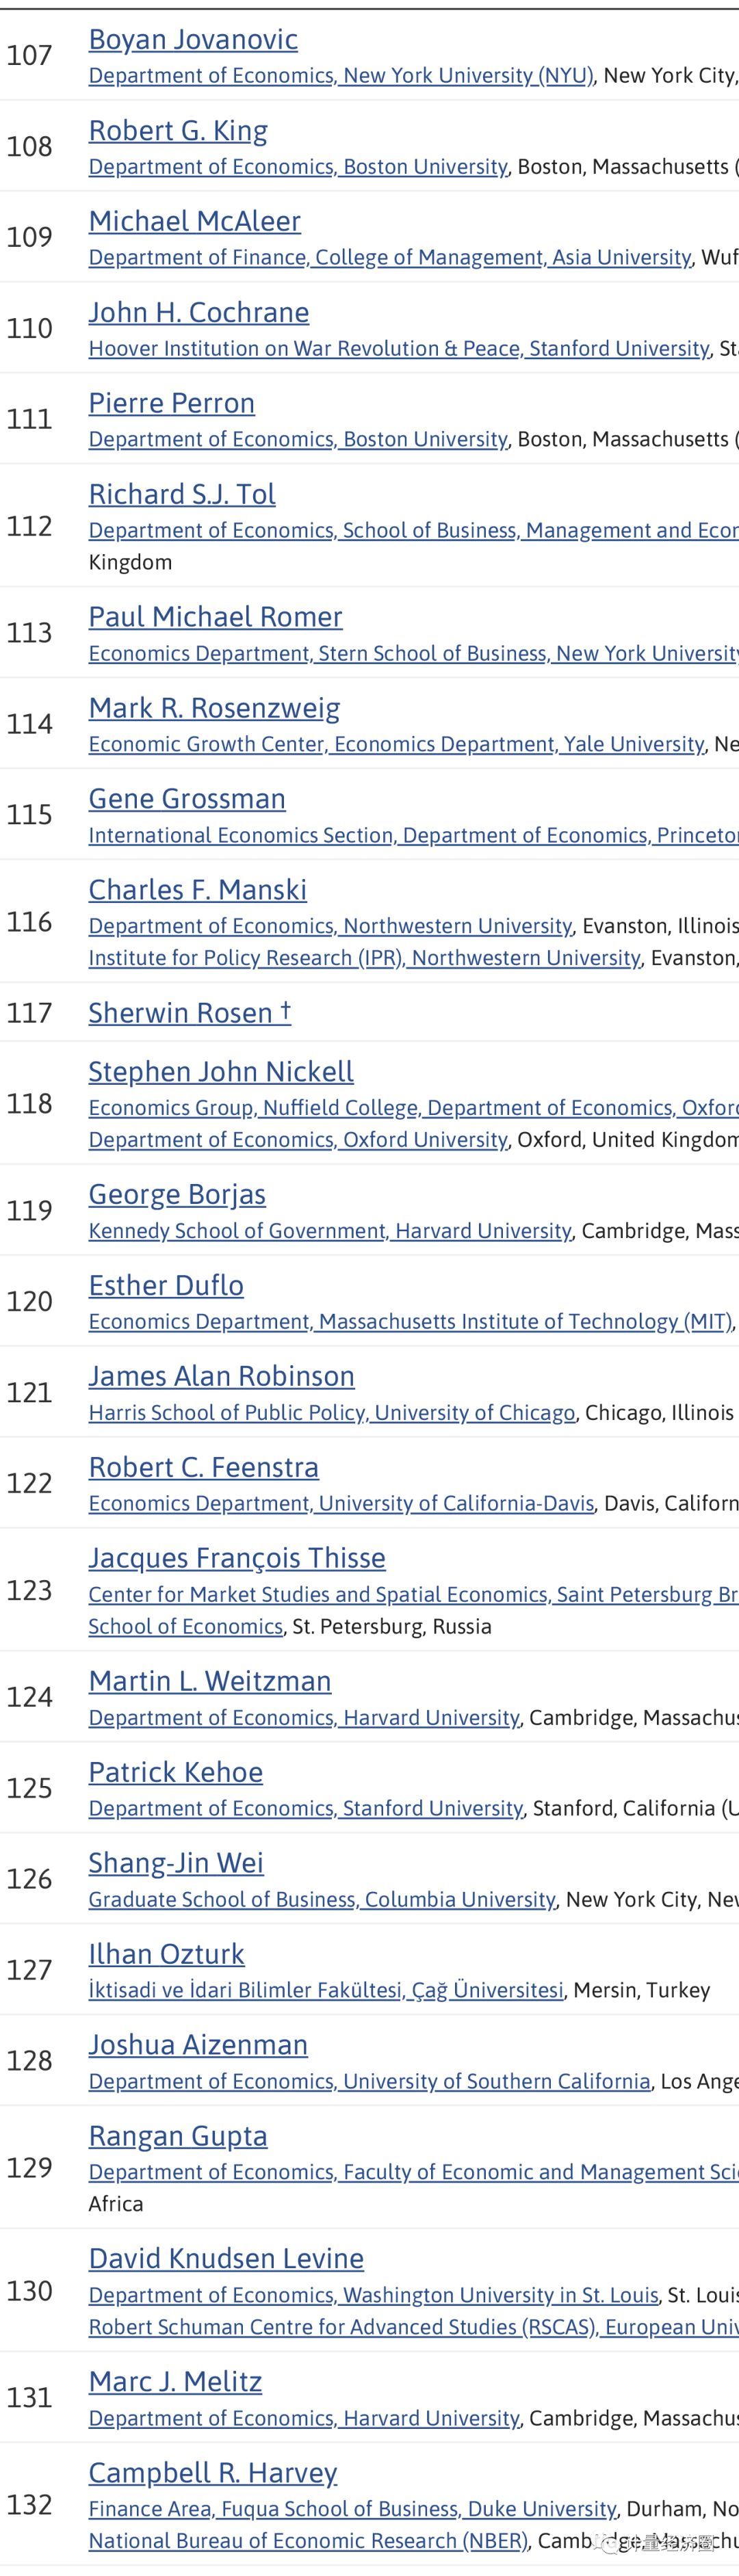
Task: Open Yale Economic Growth Center affiliation link
Action: [396, 744]
